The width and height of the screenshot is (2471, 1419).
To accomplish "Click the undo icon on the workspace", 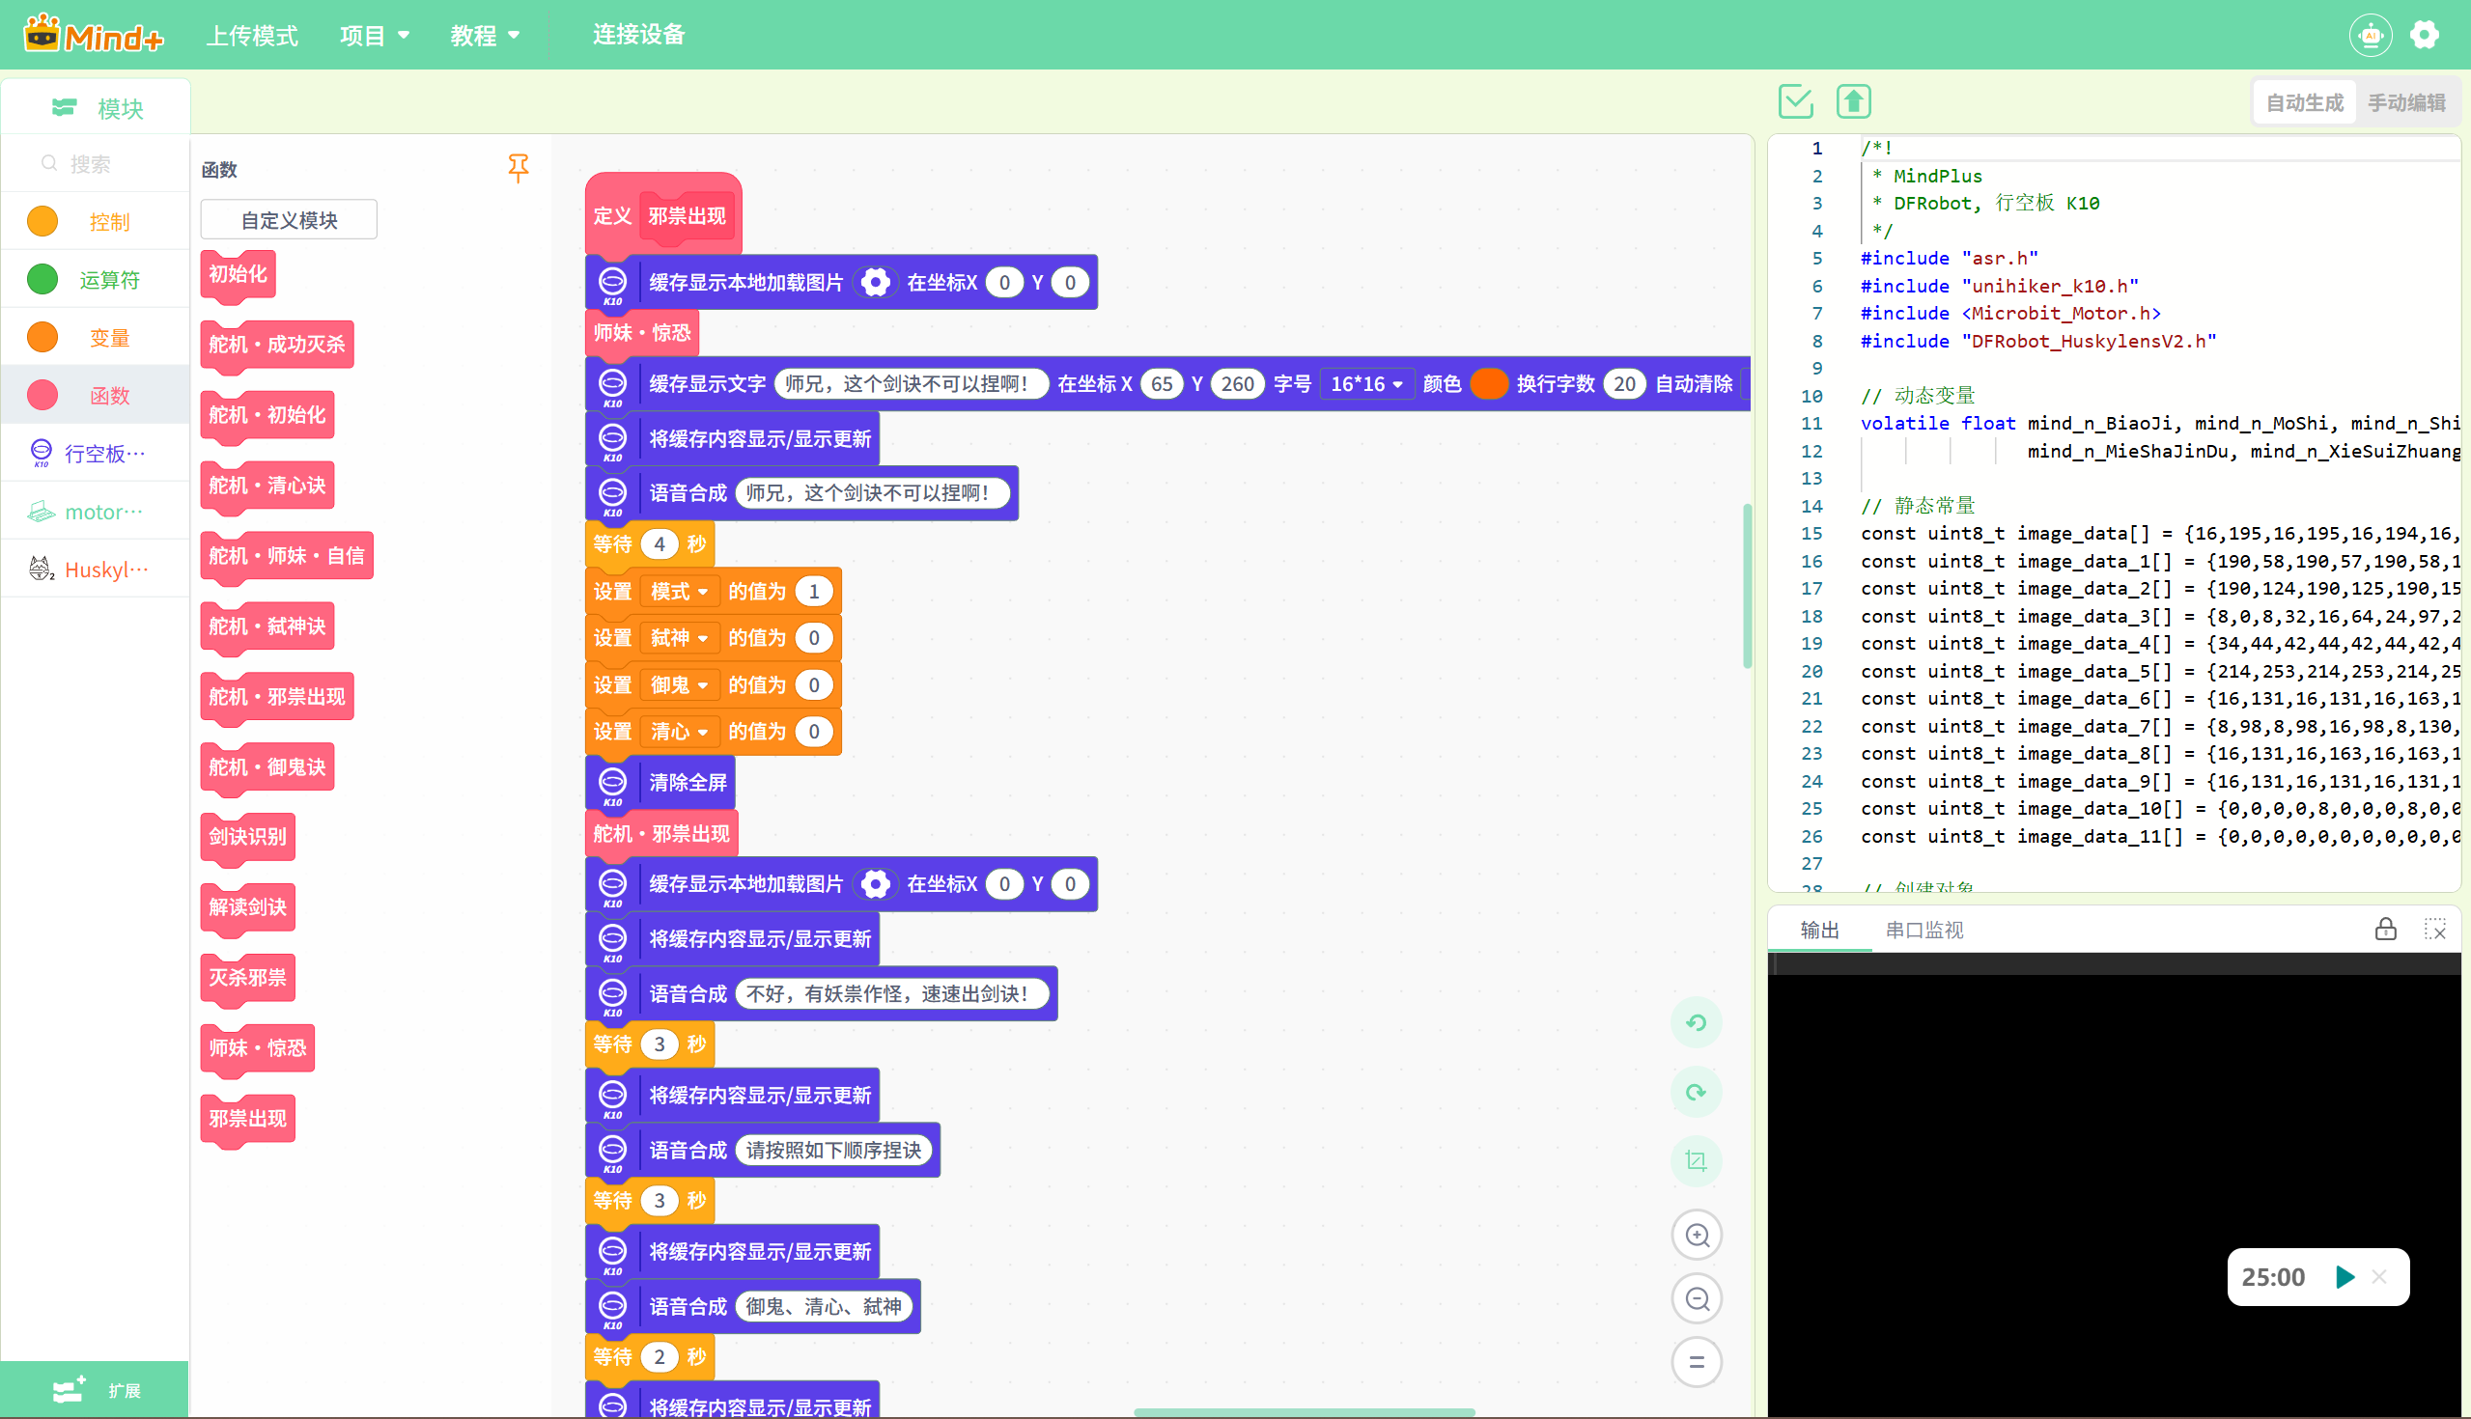I will click(1696, 1022).
